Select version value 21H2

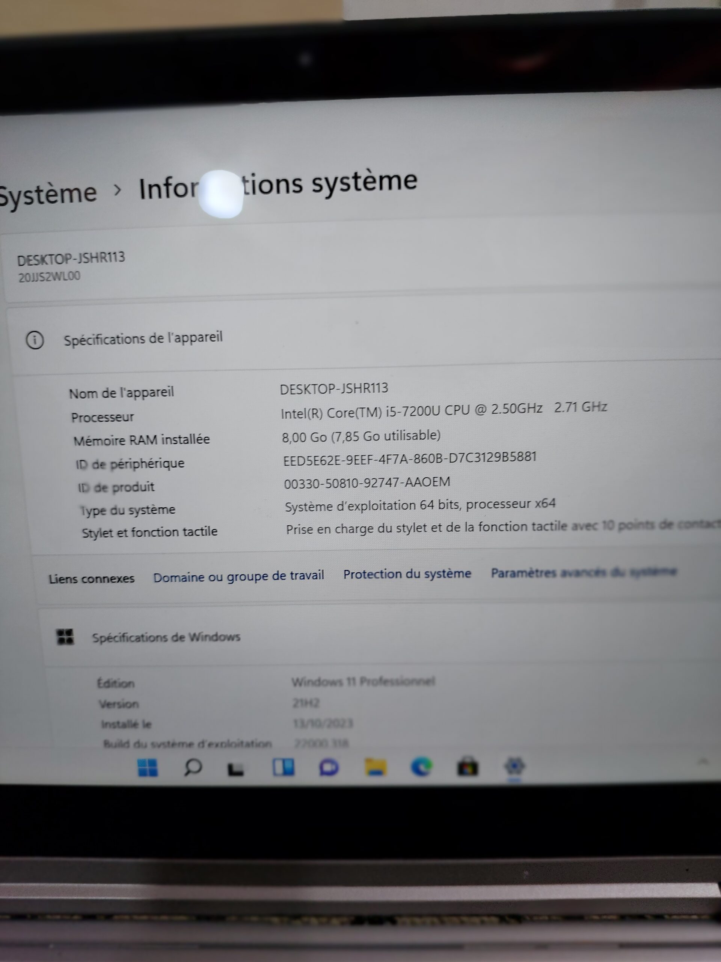click(306, 703)
